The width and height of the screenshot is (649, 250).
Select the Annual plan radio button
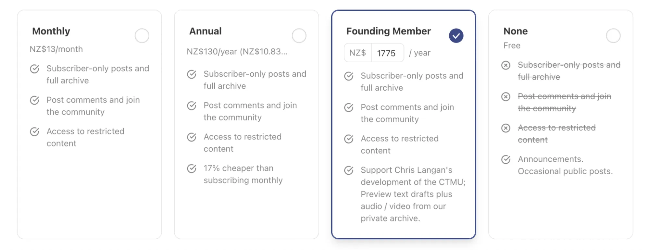coord(299,36)
